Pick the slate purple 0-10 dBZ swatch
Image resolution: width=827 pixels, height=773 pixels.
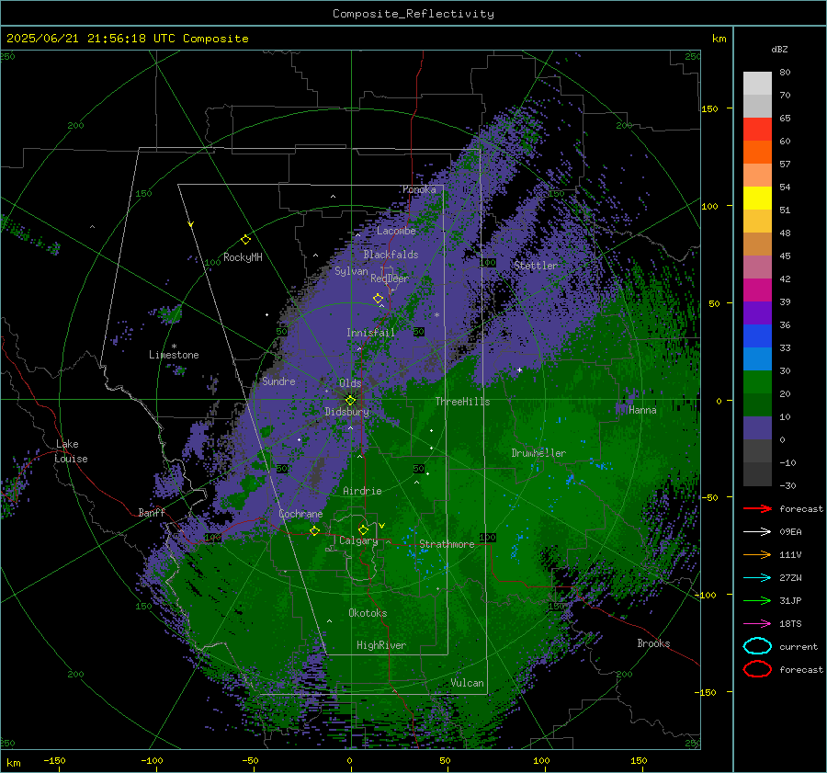click(x=757, y=428)
